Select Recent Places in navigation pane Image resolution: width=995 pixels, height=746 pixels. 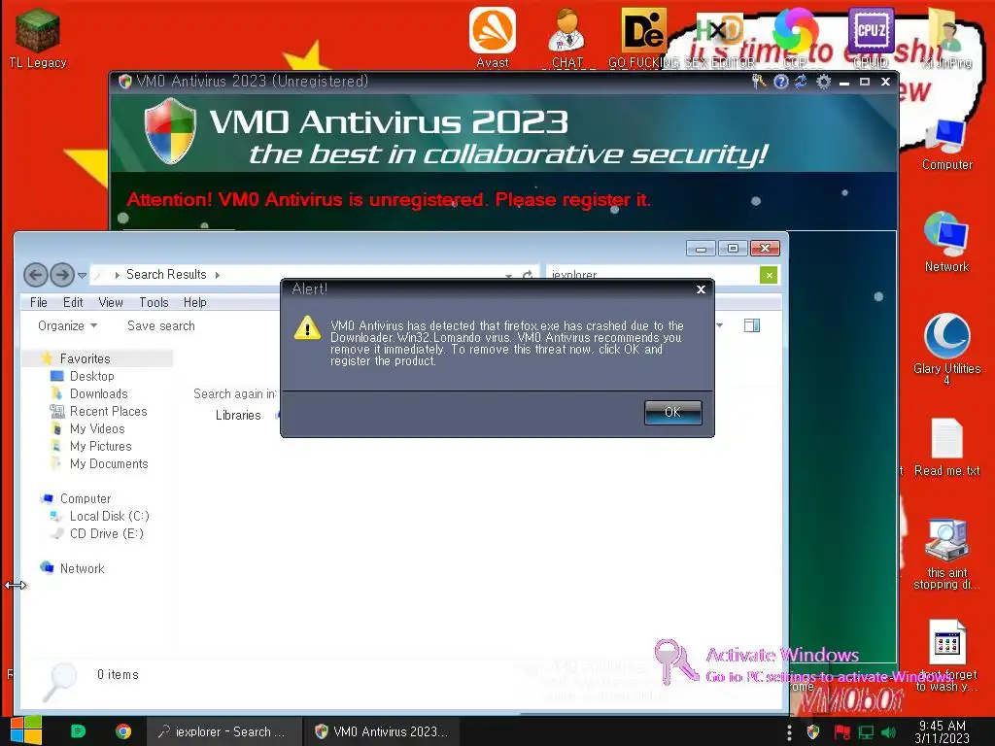[x=108, y=411]
